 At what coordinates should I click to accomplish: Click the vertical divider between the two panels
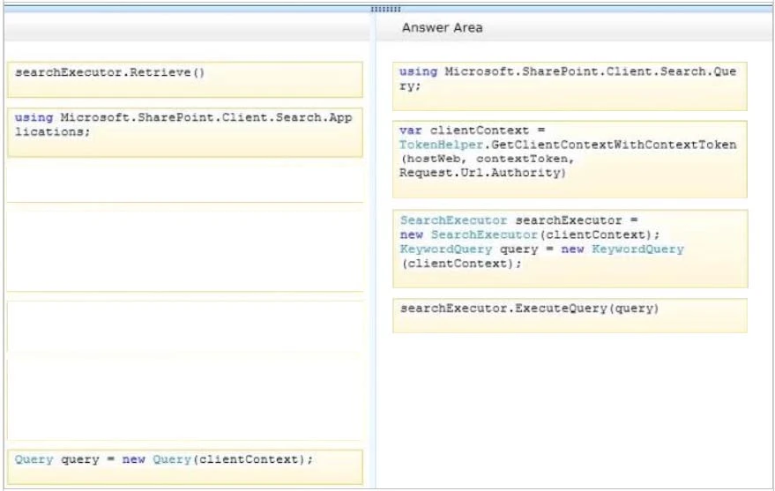pyautogui.click(x=373, y=264)
